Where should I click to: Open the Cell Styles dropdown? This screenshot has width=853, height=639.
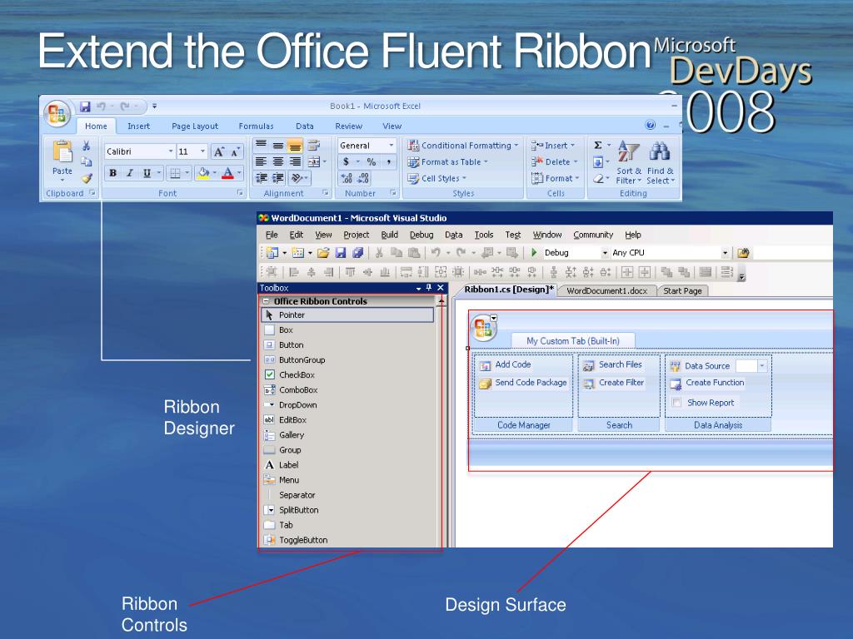click(x=436, y=178)
